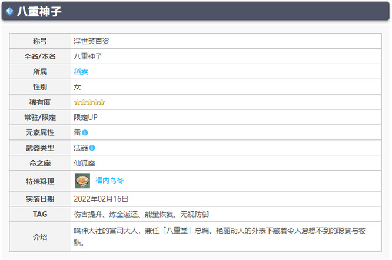The width and height of the screenshot is (392, 260).
Task: Click the 命之座 label cell
Action: tap(40, 163)
